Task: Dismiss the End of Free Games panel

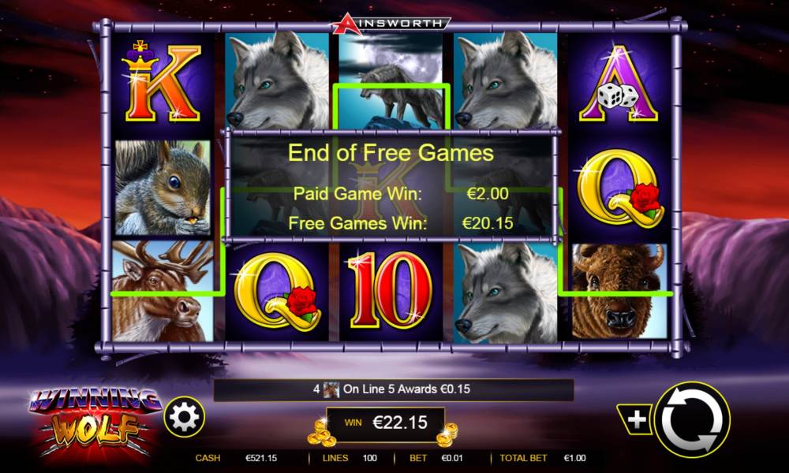Action: (391, 186)
